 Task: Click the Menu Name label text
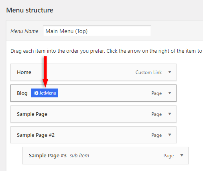(x=24, y=31)
